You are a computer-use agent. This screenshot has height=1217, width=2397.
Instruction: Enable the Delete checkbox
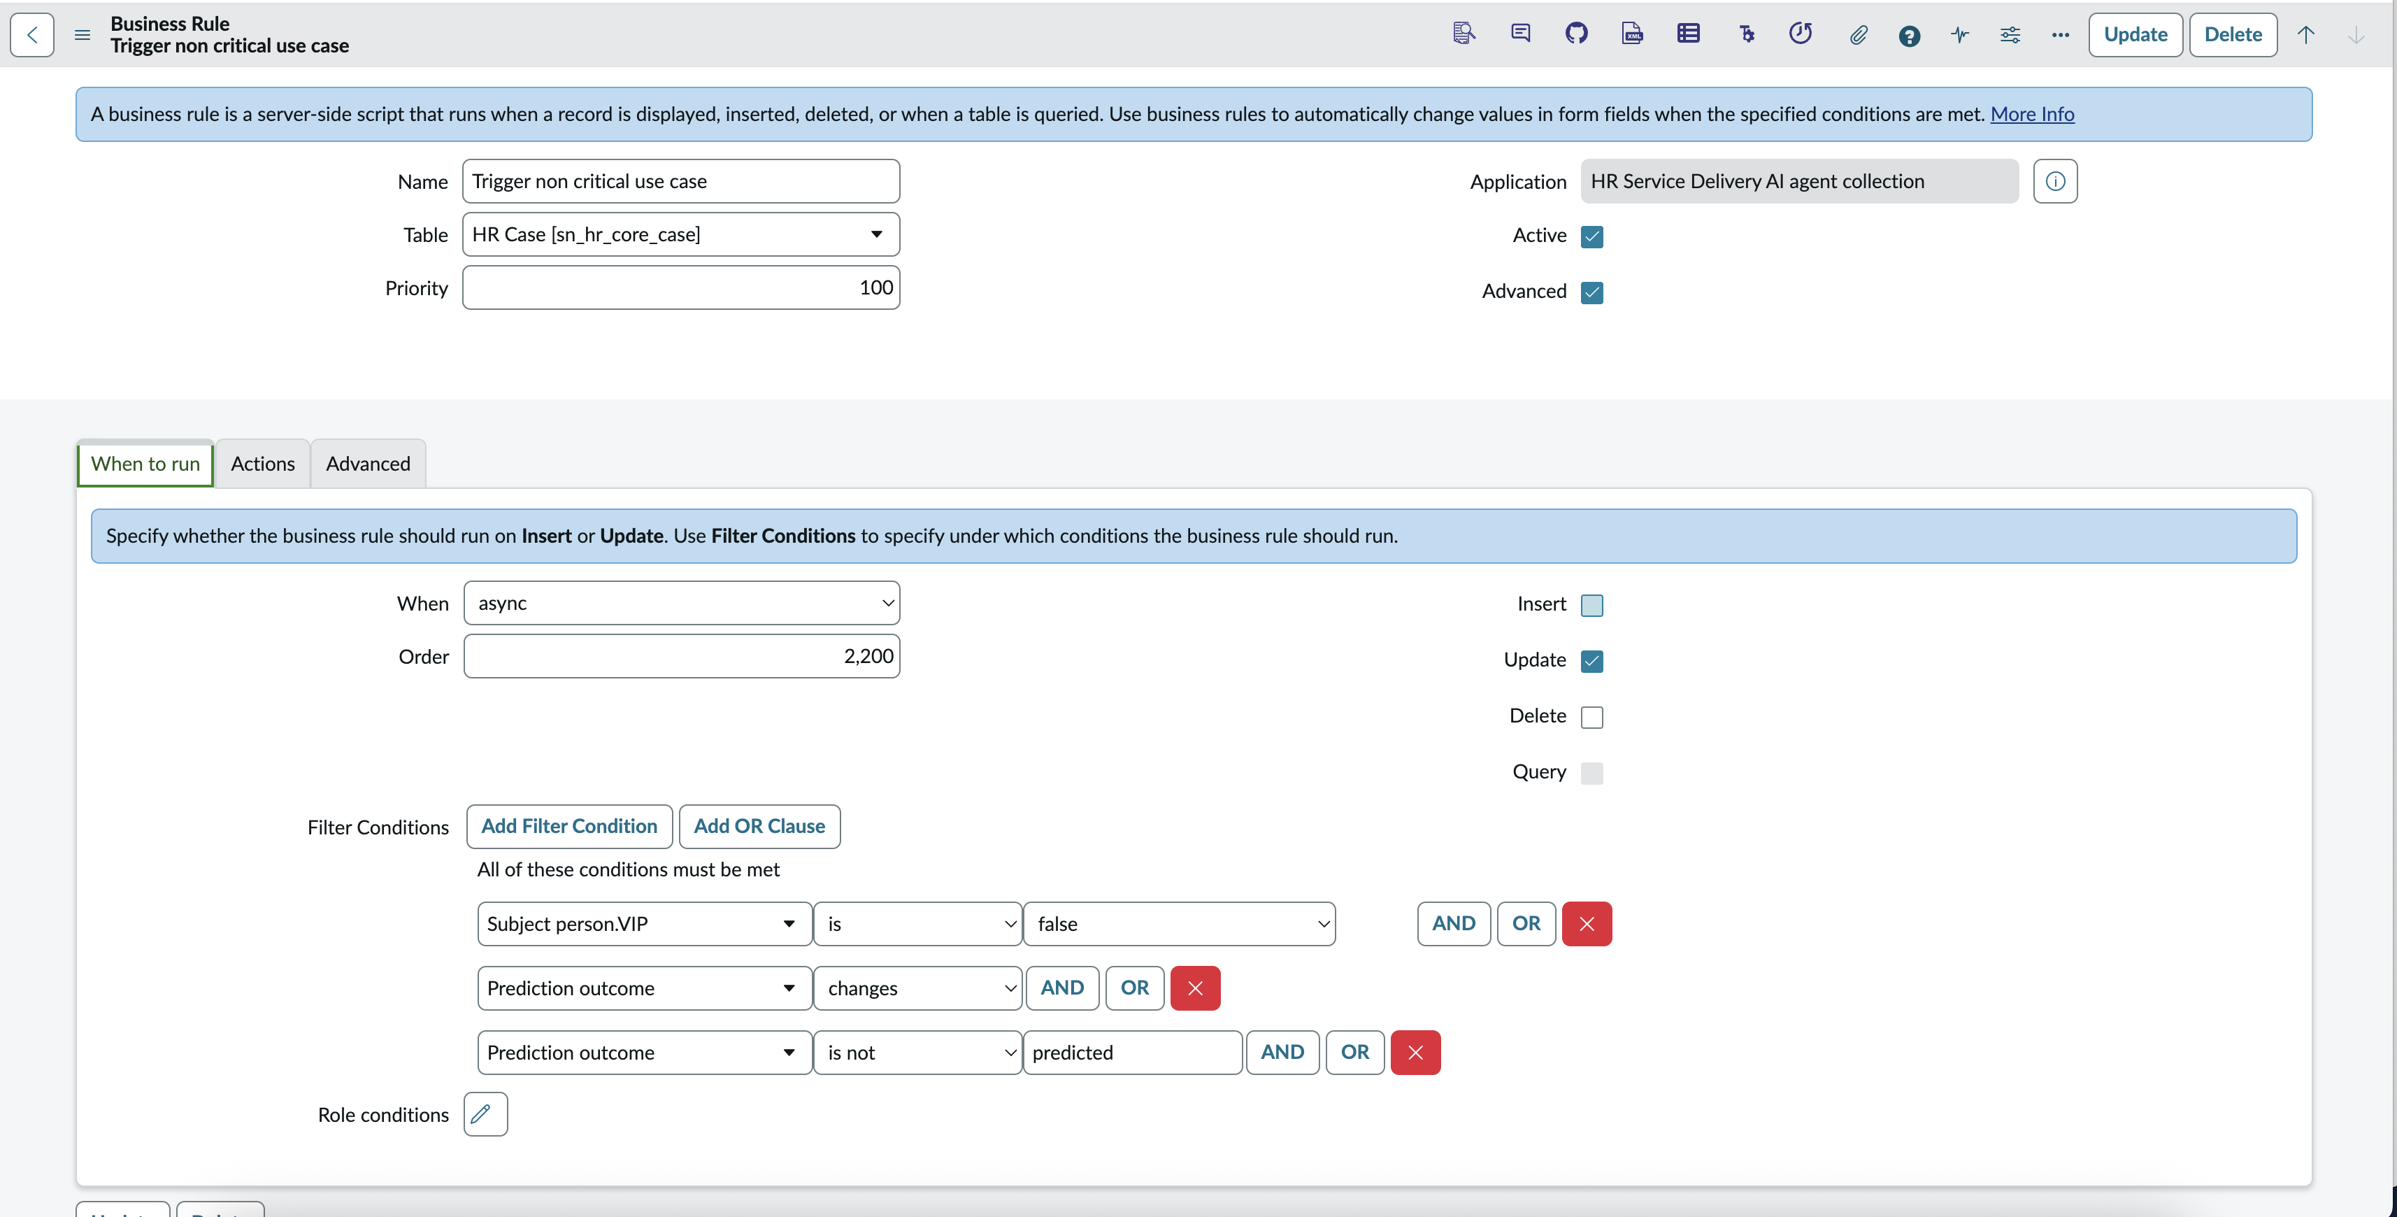[x=1592, y=716]
